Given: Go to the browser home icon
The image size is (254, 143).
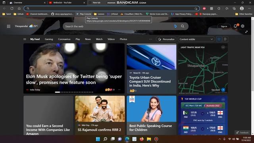Looking at the screenshot, I should pos(19,8).
